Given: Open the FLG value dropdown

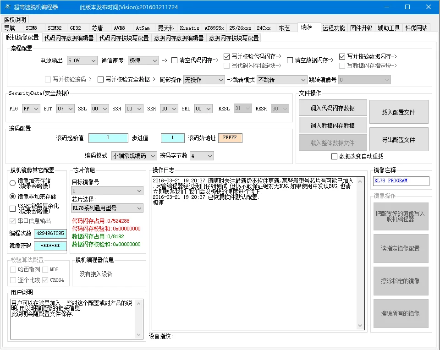Looking at the screenshot, I should tap(31, 109).
